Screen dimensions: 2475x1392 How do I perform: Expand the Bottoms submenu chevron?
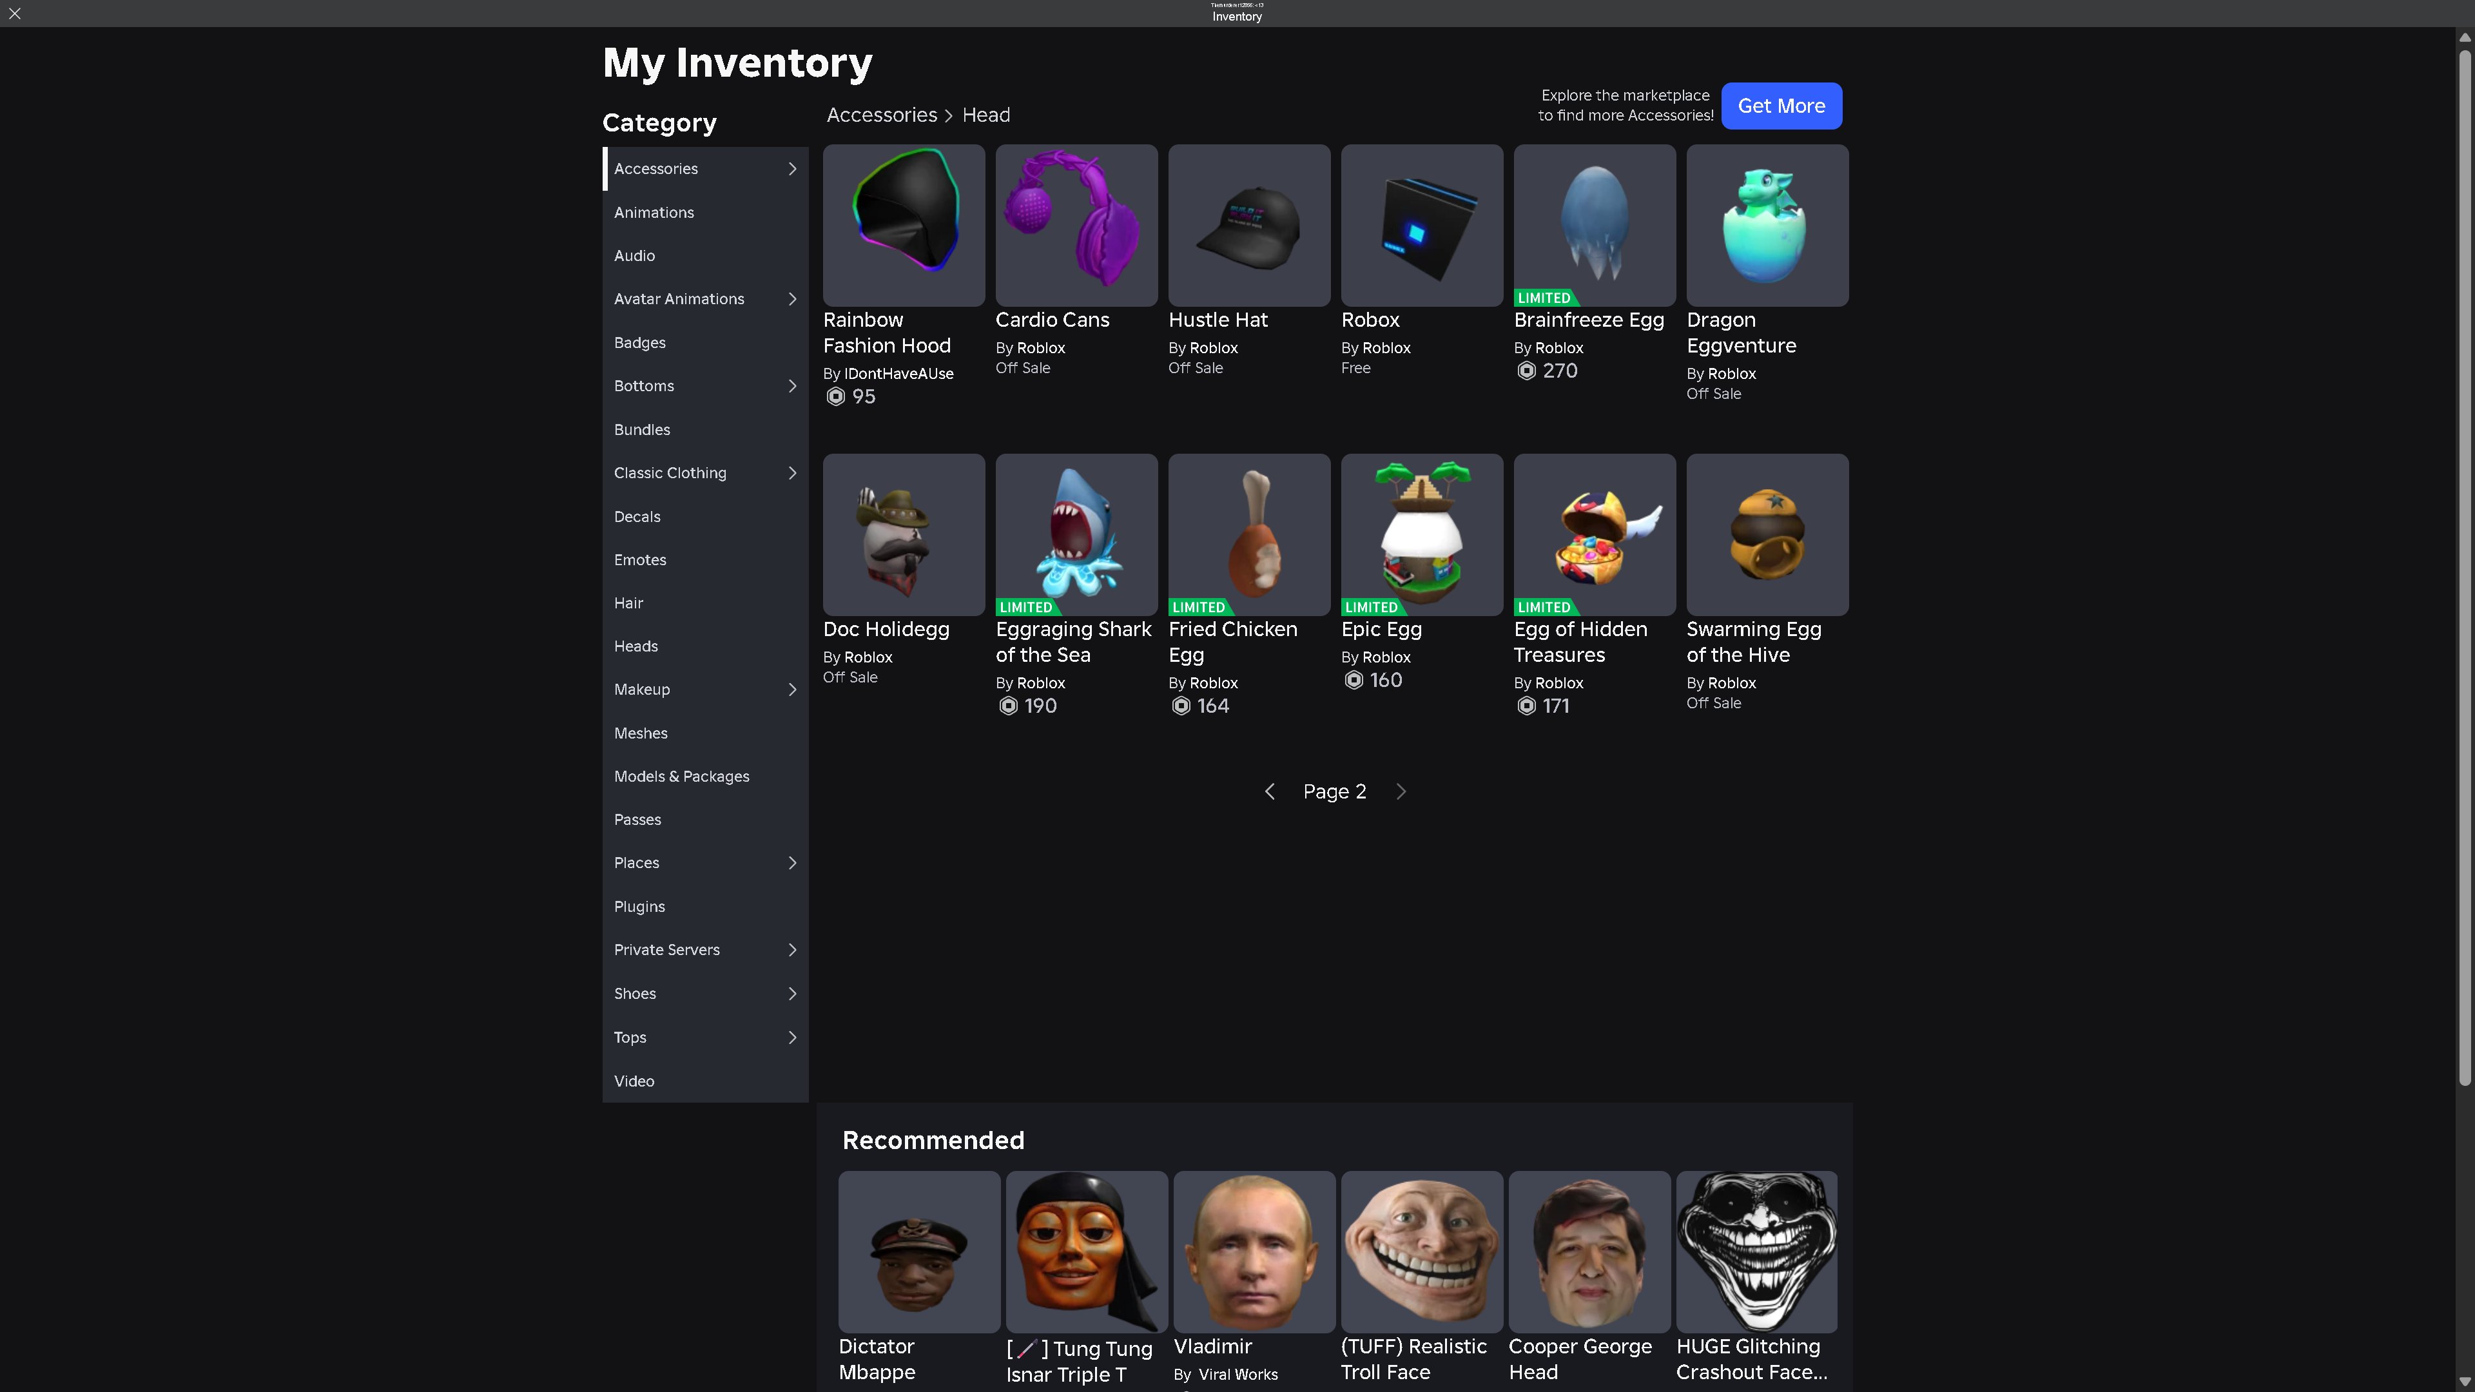(791, 386)
